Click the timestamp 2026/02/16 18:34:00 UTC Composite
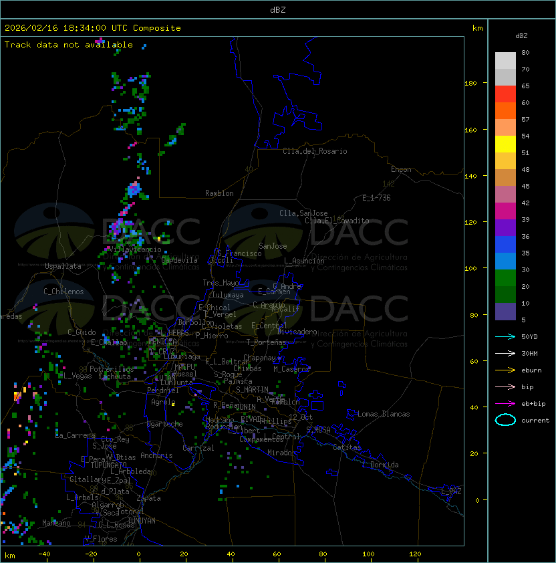 click(x=93, y=28)
